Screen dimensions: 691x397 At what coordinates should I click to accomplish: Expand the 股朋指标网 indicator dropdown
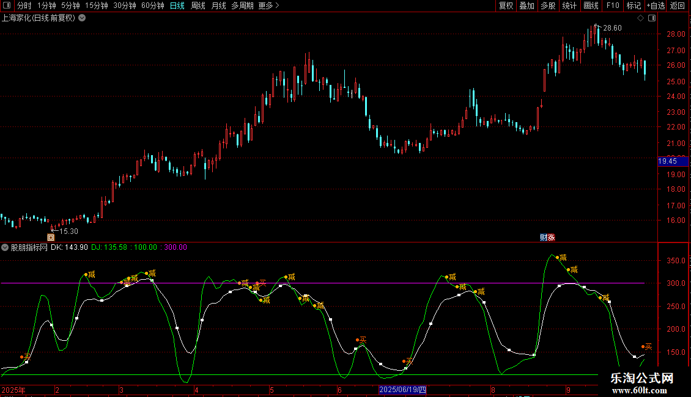tap(6, 247)
